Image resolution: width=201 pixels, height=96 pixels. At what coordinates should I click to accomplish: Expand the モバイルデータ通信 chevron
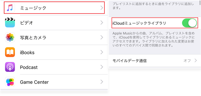pos(196,61)
